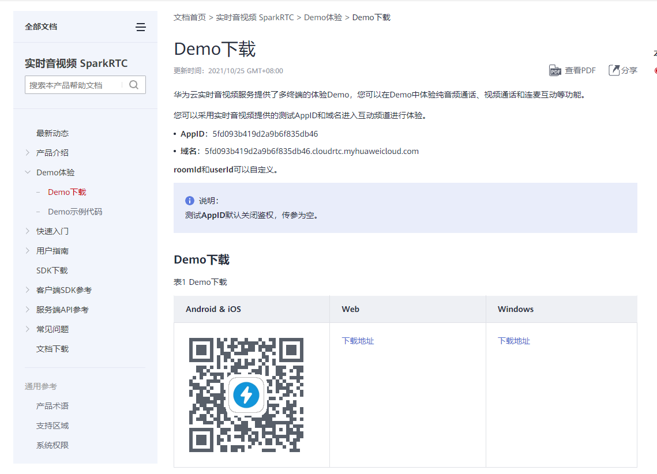This screenshot has height=474, width=657.
Task: Open 最新动态 in the sidebar
Action: 52,133
